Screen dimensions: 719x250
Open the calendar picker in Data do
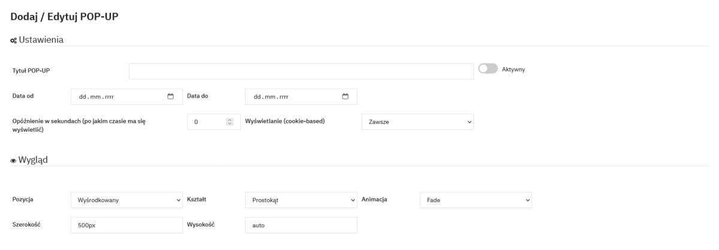click(345, 96)
